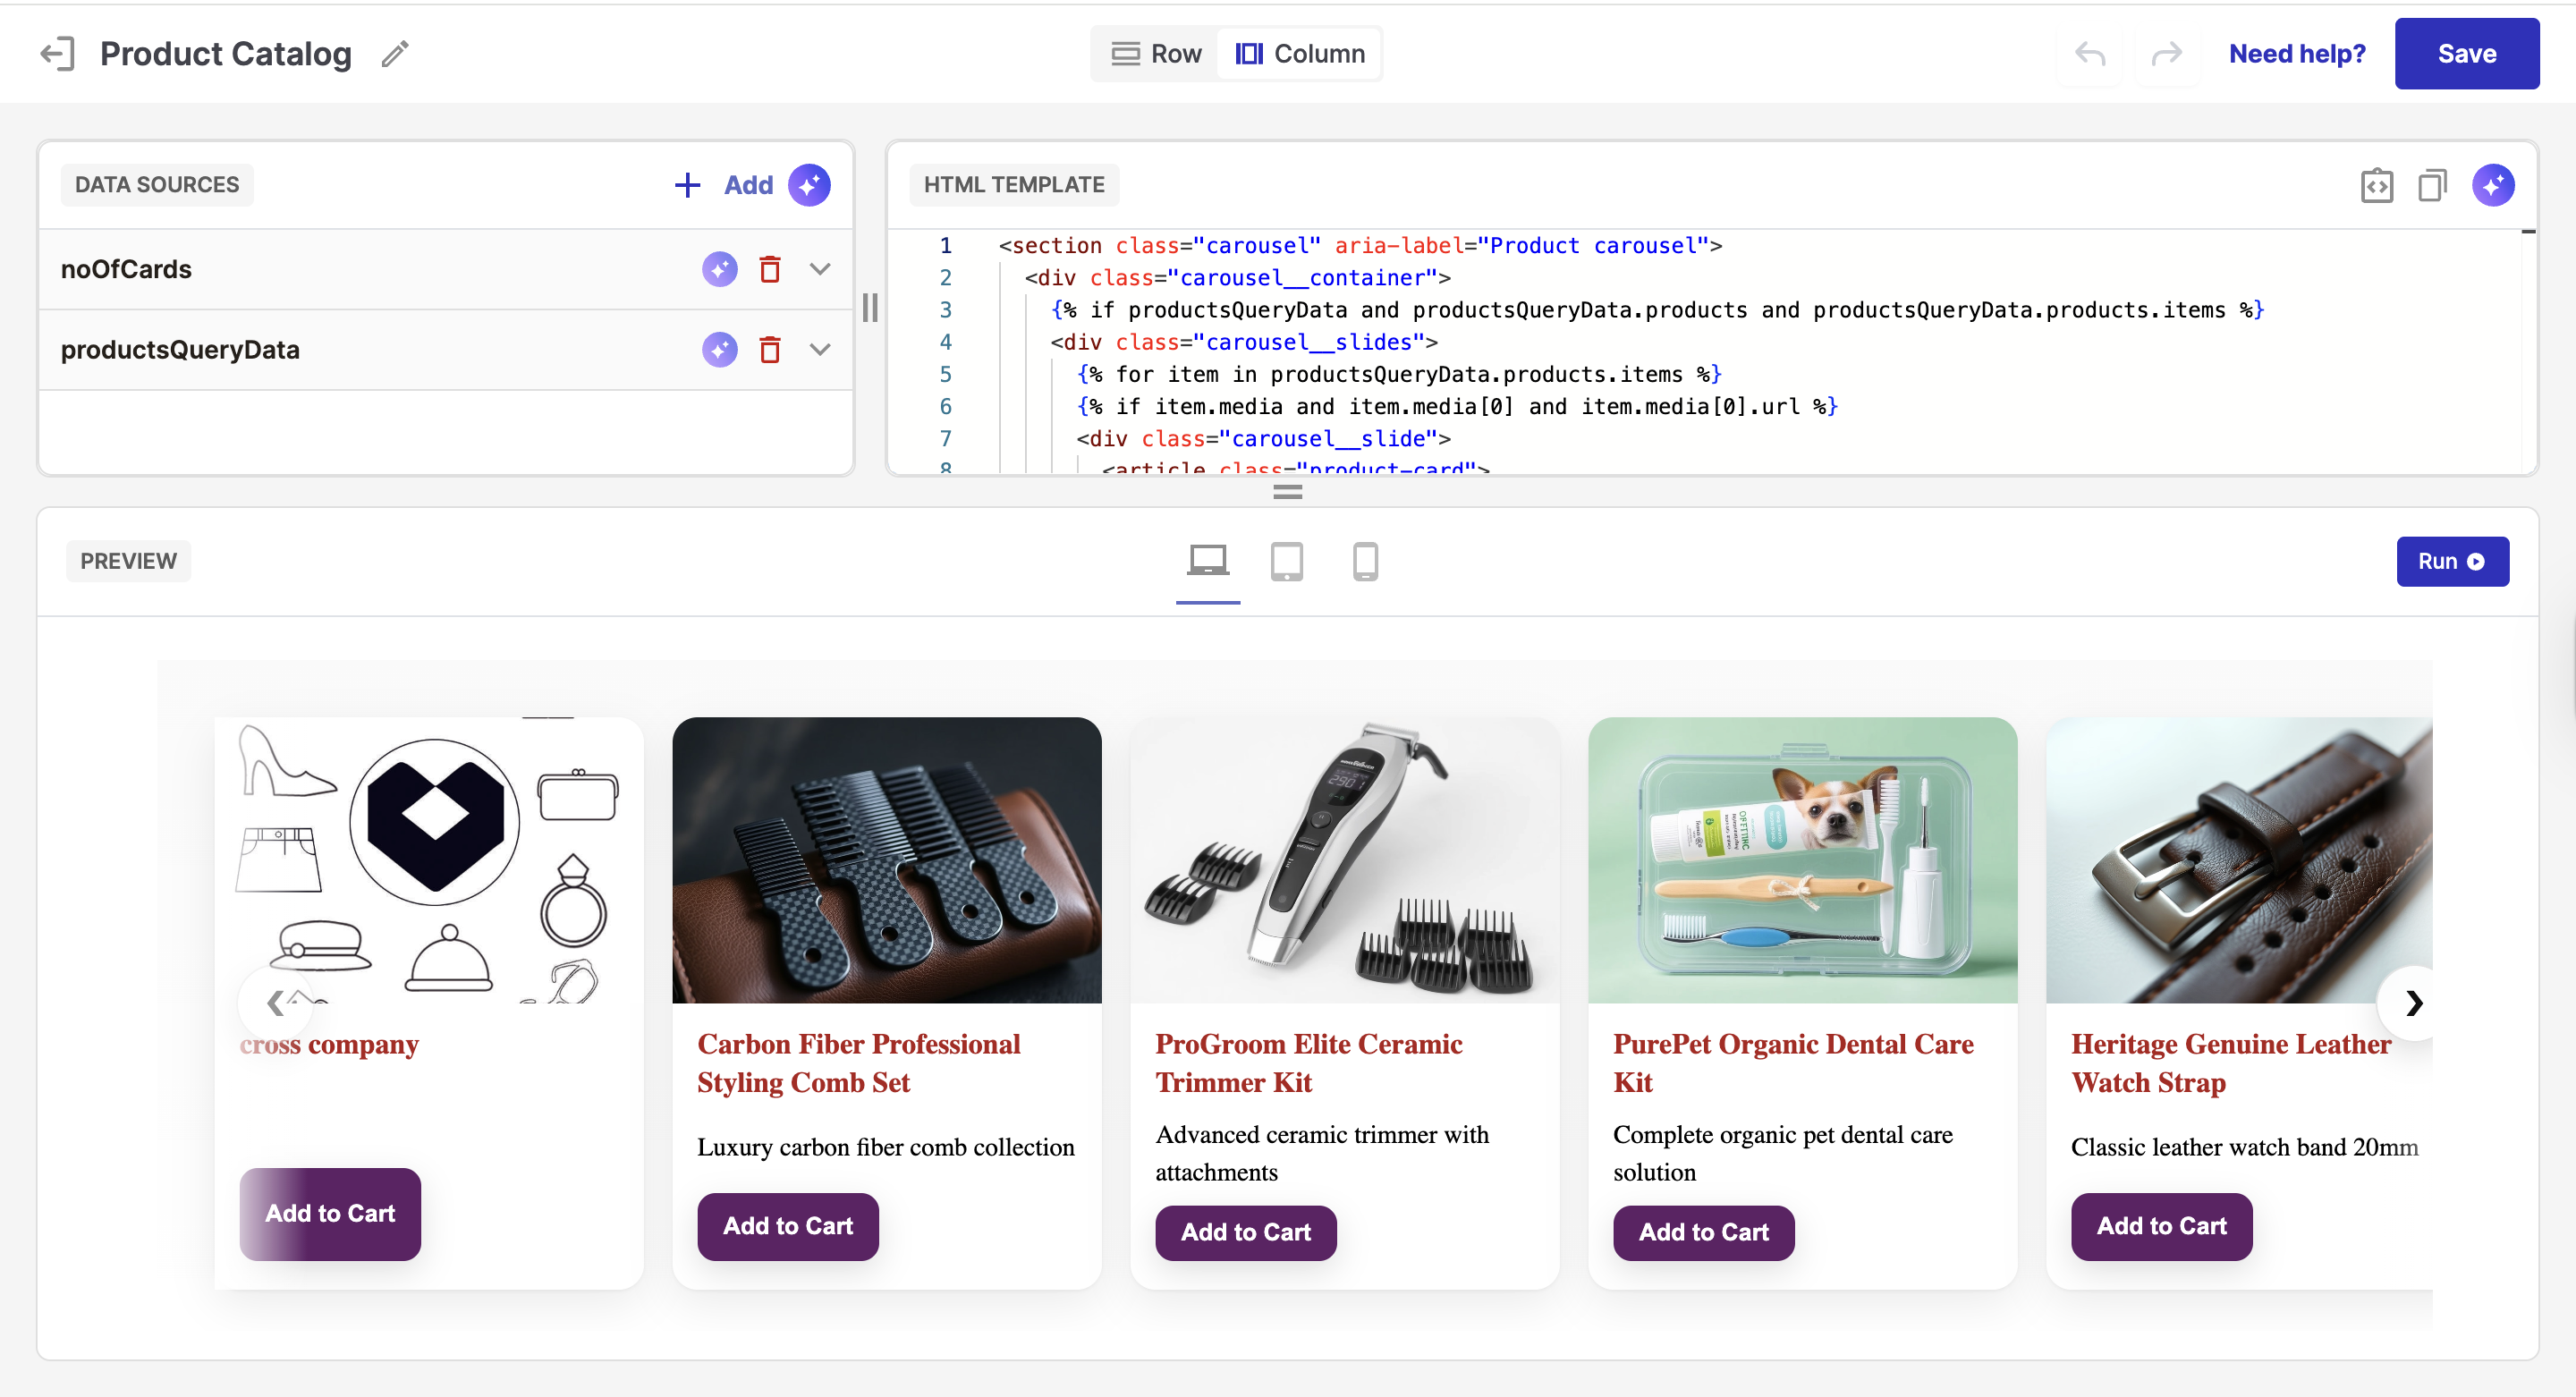Delete the productQueryData data source
Viewport: 2576px width, 1397px height.
[x=769, y=350]
